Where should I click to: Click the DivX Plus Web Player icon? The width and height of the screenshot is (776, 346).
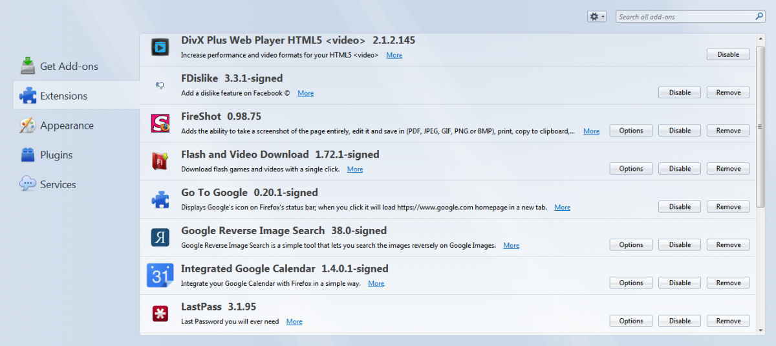tap(160, 47)
